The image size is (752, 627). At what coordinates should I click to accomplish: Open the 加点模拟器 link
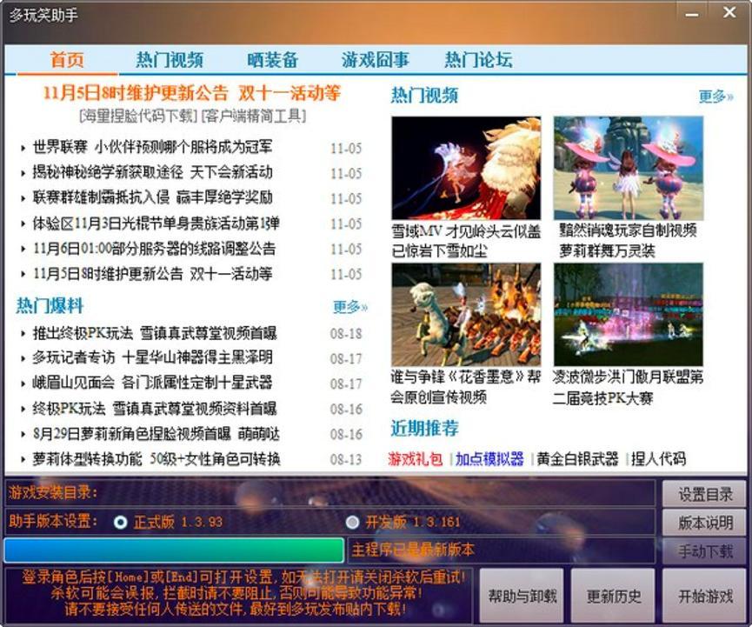pos(489,459)
